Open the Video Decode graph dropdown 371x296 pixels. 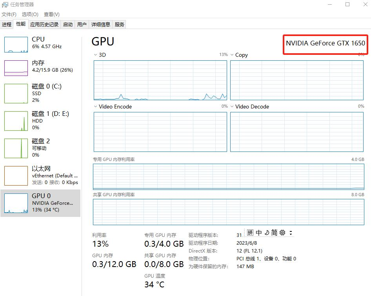[232, 106]
